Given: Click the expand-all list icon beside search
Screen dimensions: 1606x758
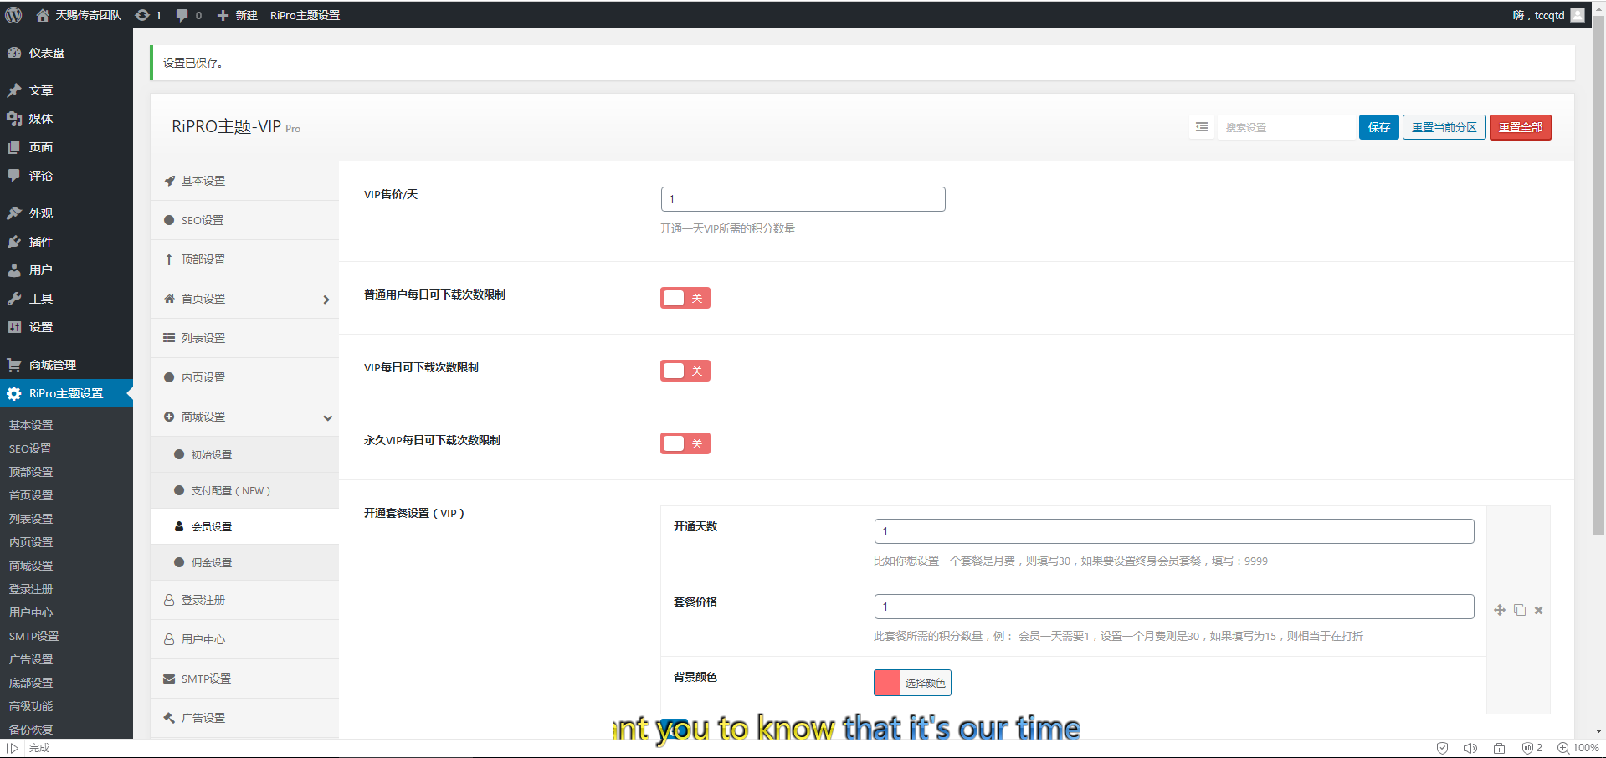Looking at the screenshot, I should coord(1202,127).
